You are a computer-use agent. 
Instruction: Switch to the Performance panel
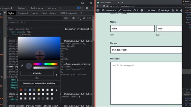click(x=37, y=8)
